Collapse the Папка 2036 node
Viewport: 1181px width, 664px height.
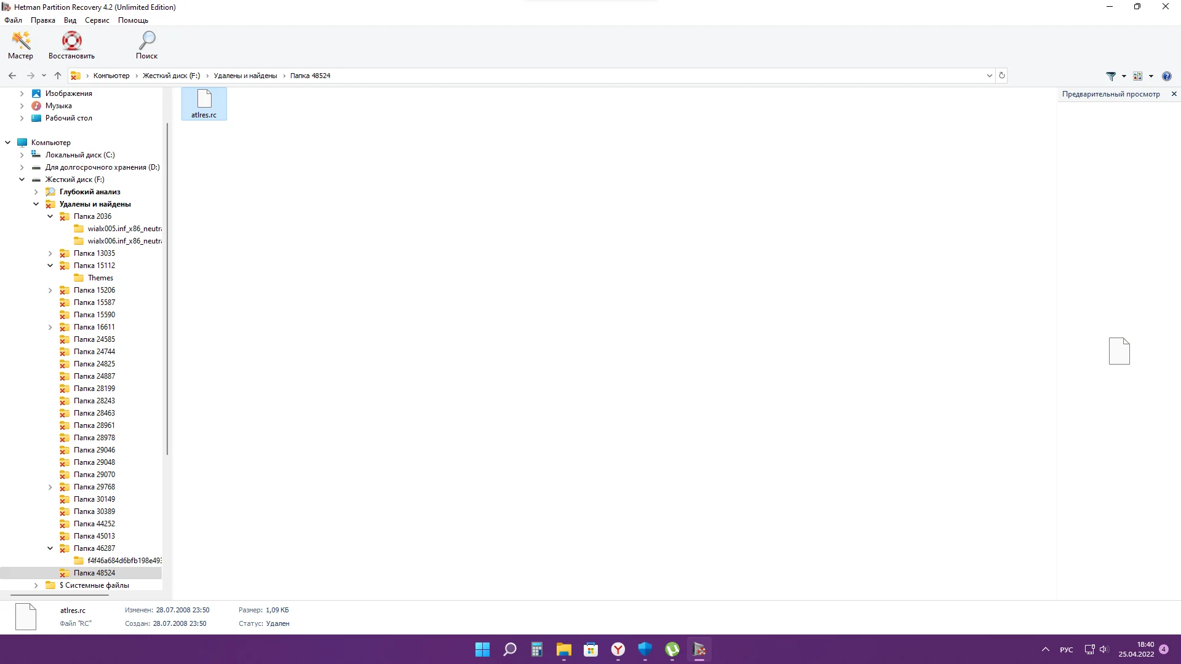tap(50, 216)
